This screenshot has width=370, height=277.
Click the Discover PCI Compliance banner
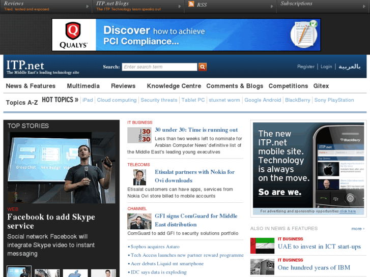point(186,35)
